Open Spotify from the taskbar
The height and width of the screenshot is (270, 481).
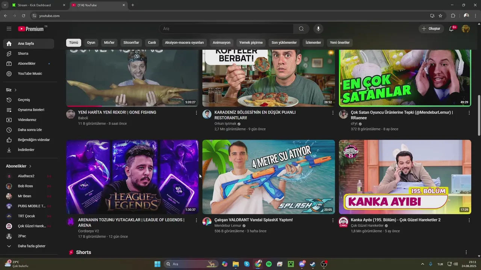point(269,264)
